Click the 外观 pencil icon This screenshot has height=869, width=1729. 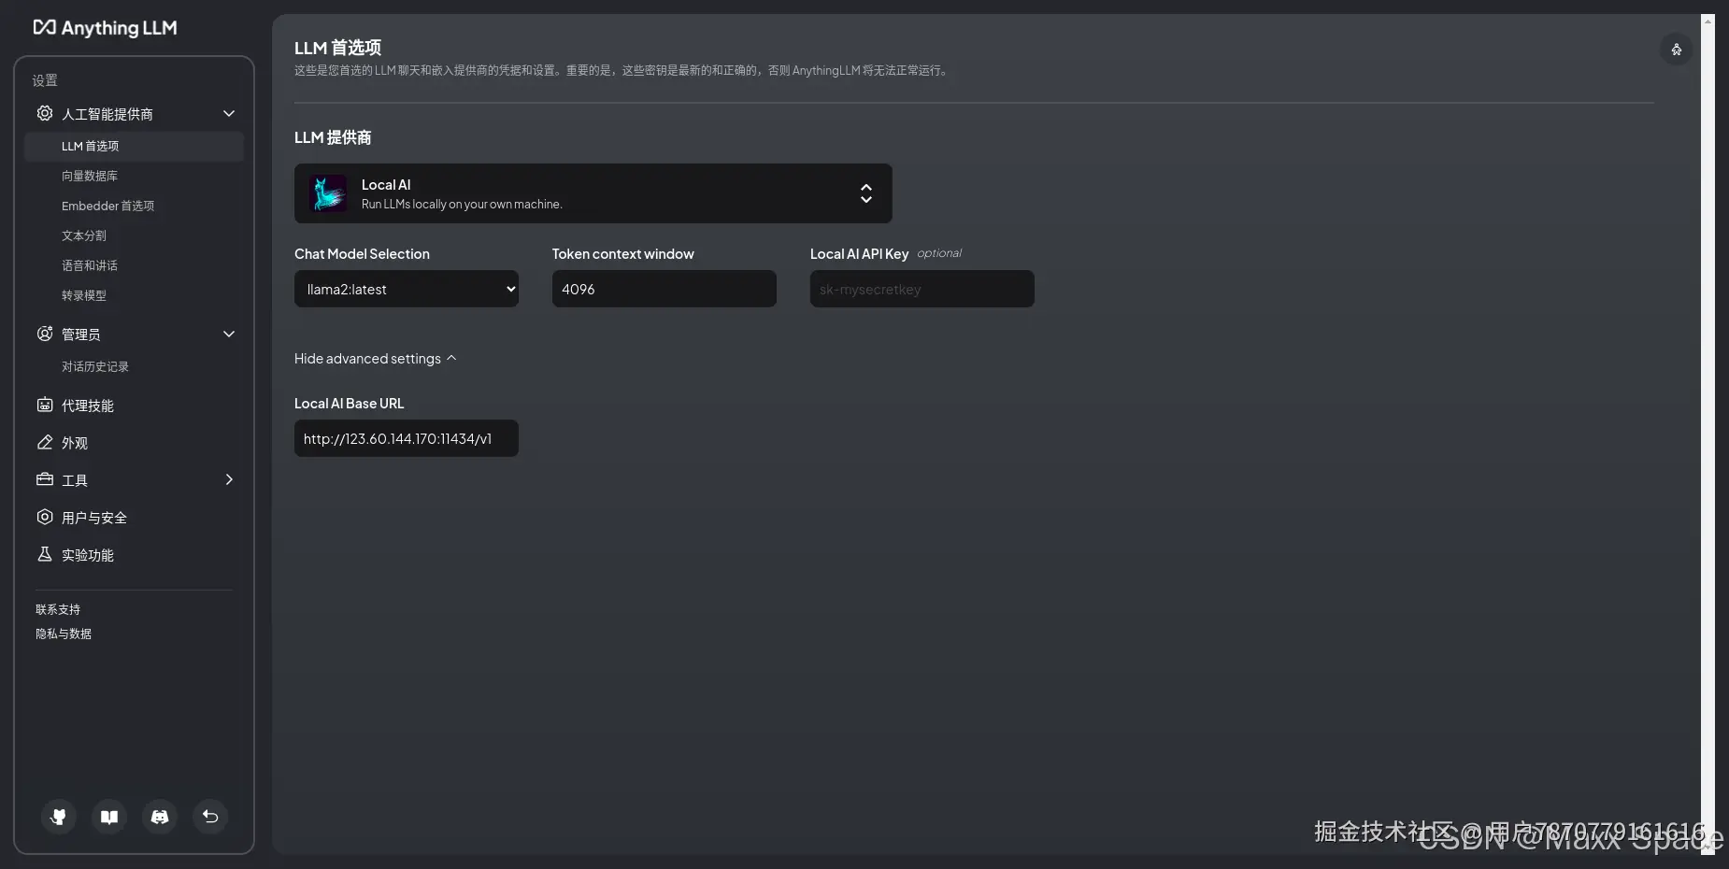(45, 442)
